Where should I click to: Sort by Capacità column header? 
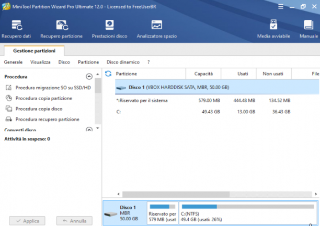click(x=203, y=74)
